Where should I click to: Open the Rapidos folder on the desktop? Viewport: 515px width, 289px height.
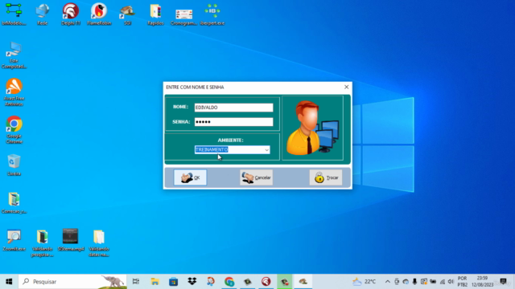(x=155, y=14)
